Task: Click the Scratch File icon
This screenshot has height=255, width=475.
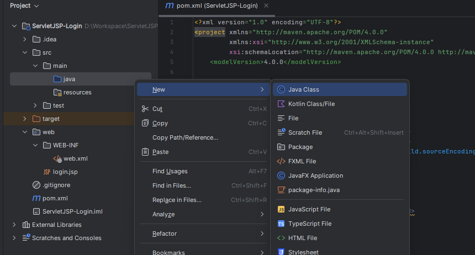Action: click(281, 132)
